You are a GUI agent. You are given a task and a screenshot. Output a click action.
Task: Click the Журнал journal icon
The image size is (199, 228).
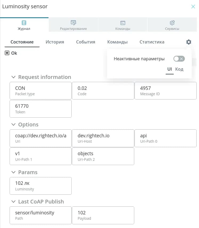pos(24,23)
